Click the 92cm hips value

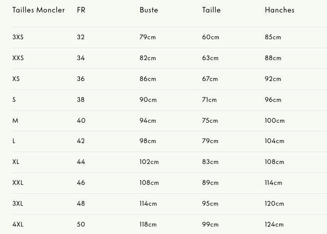click(x=273, y=79)
